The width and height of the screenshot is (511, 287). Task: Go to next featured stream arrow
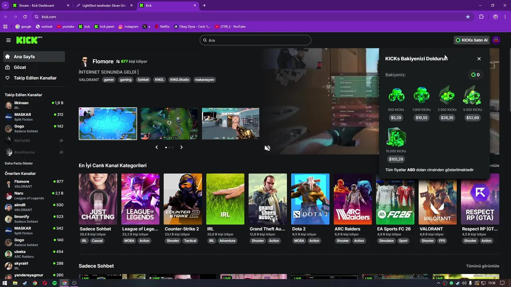point(181,147)
